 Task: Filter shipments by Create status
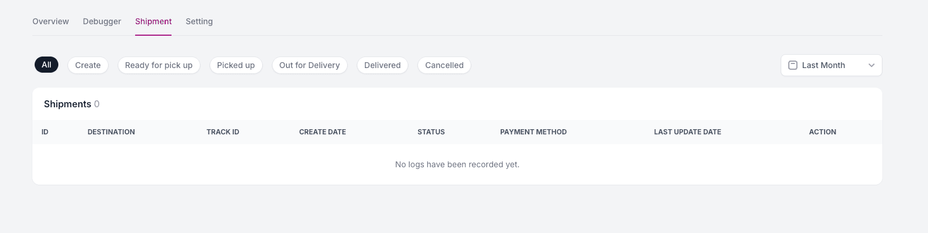(88, 65)
